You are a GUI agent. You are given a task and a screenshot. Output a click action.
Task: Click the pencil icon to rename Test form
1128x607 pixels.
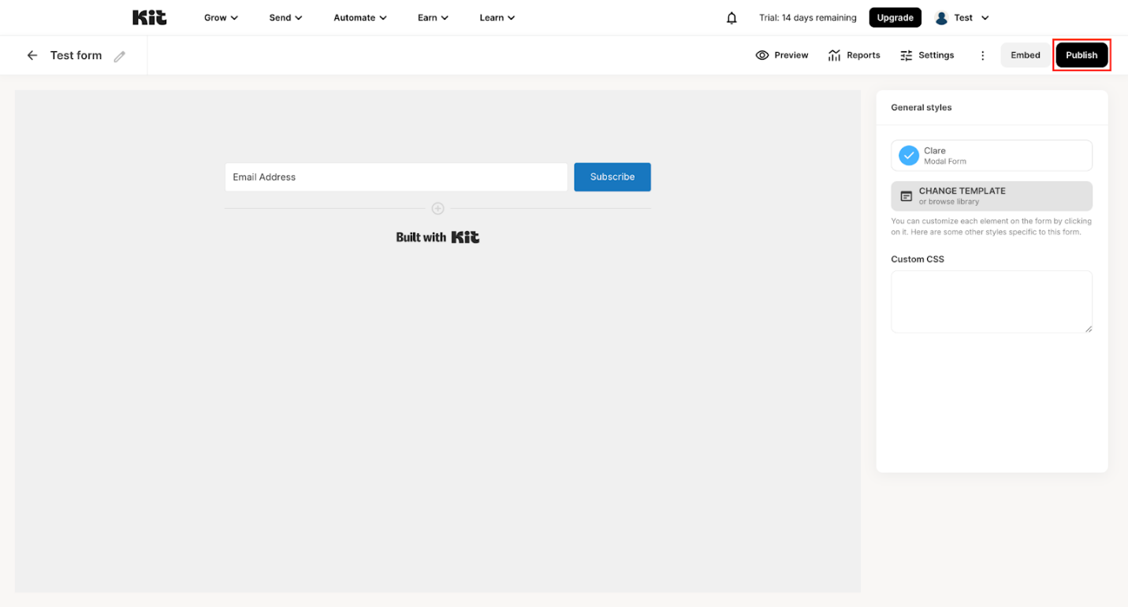120,55
